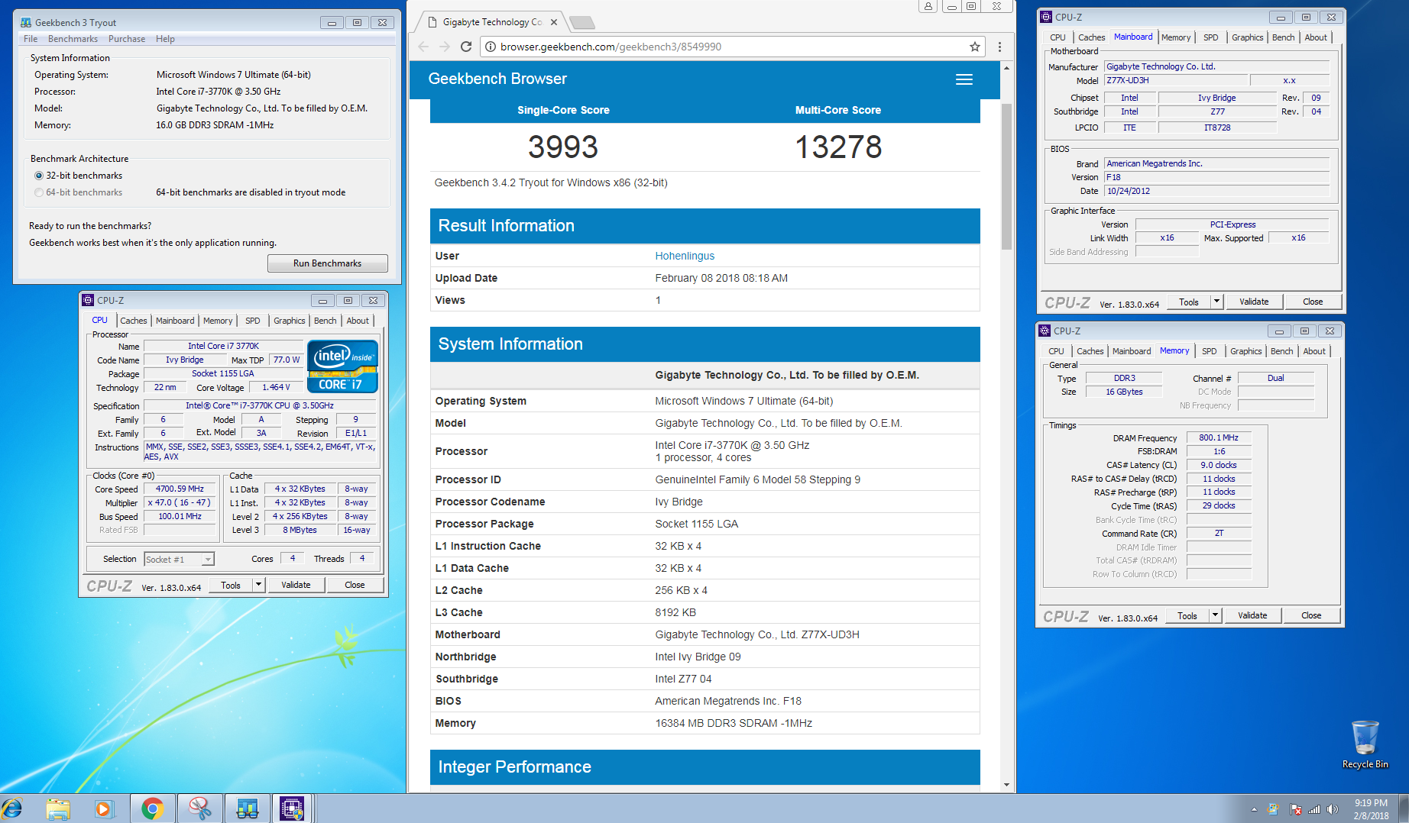View site information icon in address bar
The height and width of the screenshot is (823, 1409).
(x=491, y=47)
